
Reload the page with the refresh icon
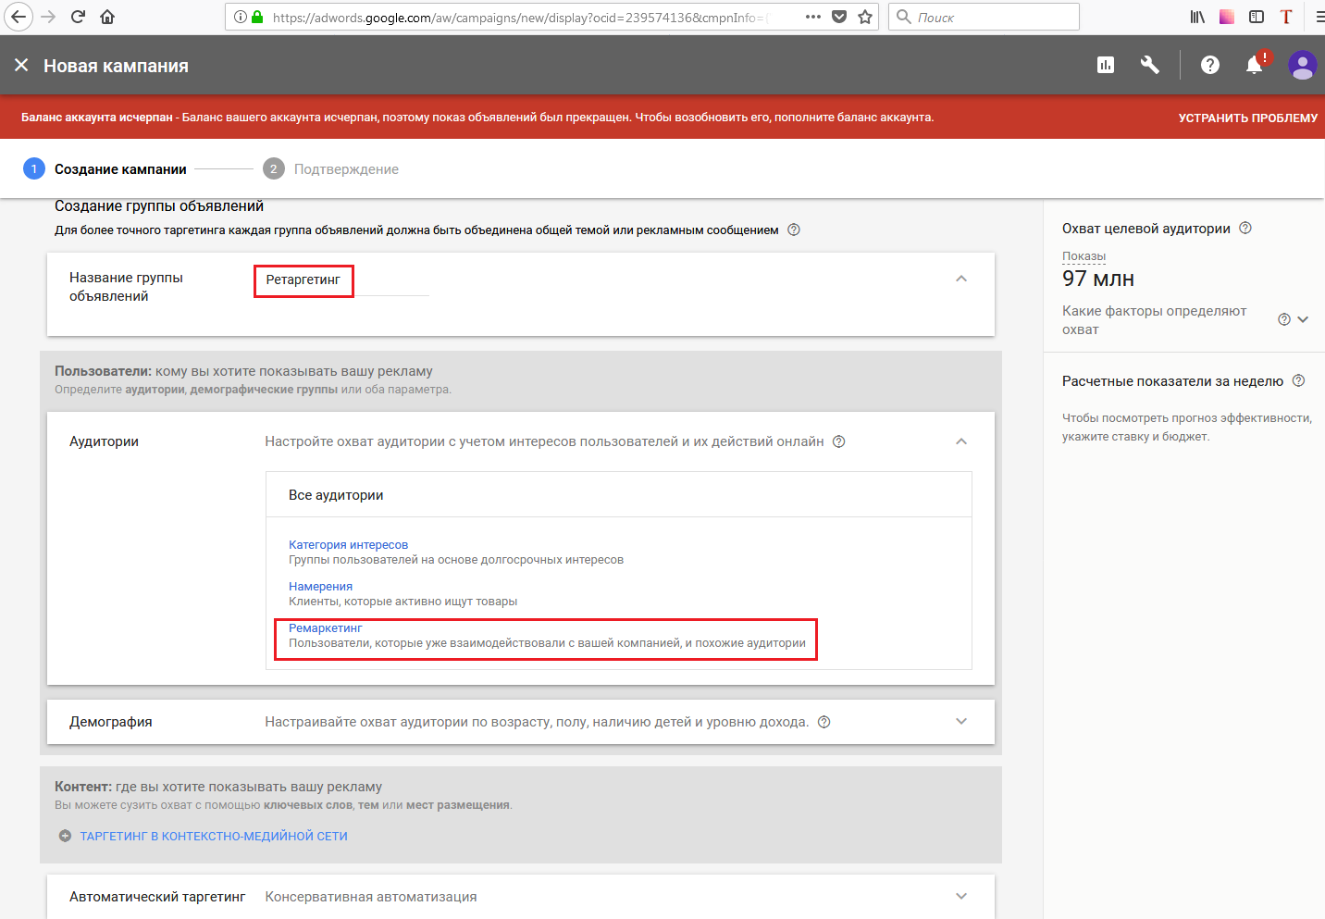click(78, 17)
